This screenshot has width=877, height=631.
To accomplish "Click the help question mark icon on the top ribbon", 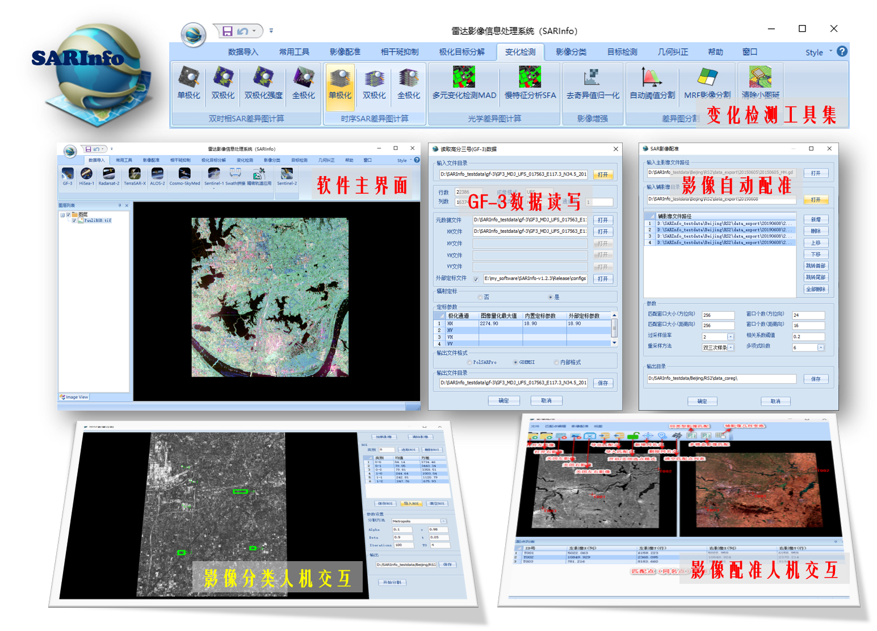I will 842,51.
